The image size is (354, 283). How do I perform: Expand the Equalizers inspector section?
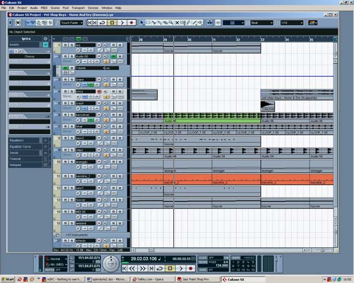30,140
